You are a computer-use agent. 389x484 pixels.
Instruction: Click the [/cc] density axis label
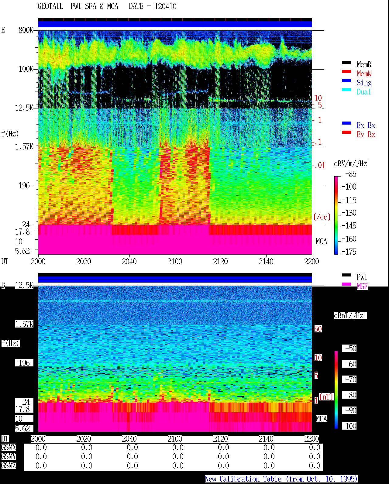[322, 217]
